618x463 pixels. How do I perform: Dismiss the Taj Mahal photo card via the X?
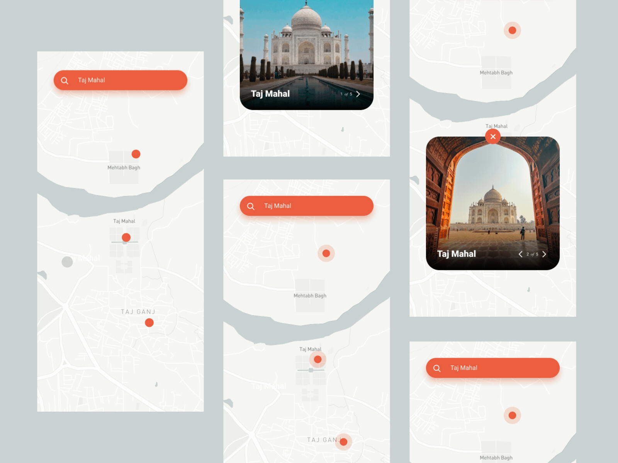point(493,136)
